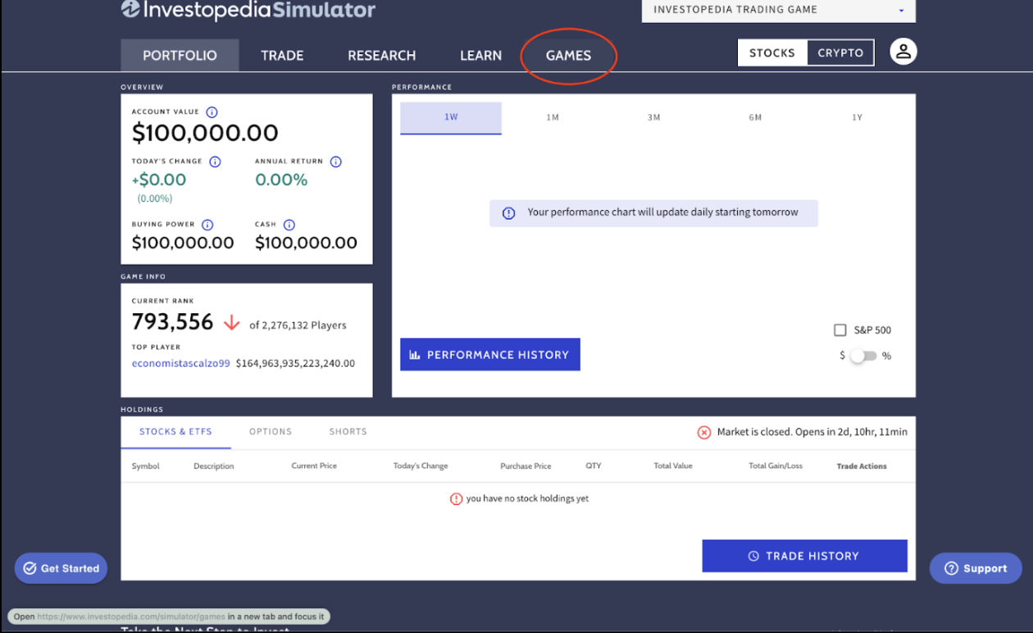Click the Total Value column header
The height and width of the screenshot is (633, 1033).
(x=673, y=466)
